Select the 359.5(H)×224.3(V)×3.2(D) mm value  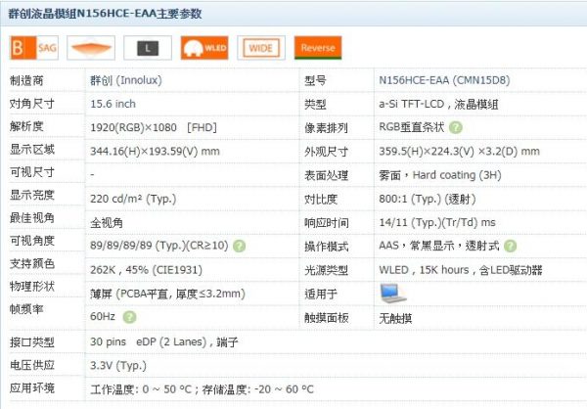click(460, 152)
